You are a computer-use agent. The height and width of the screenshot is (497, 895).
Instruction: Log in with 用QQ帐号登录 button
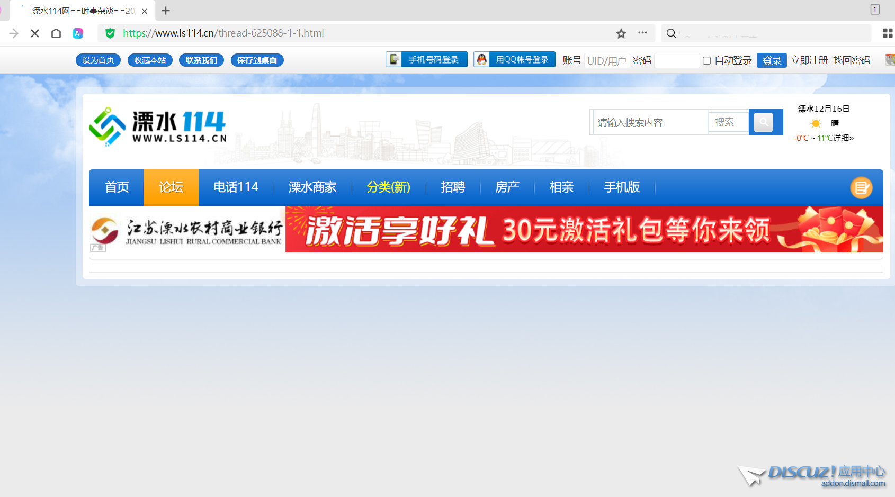click(x=514, y=60)
